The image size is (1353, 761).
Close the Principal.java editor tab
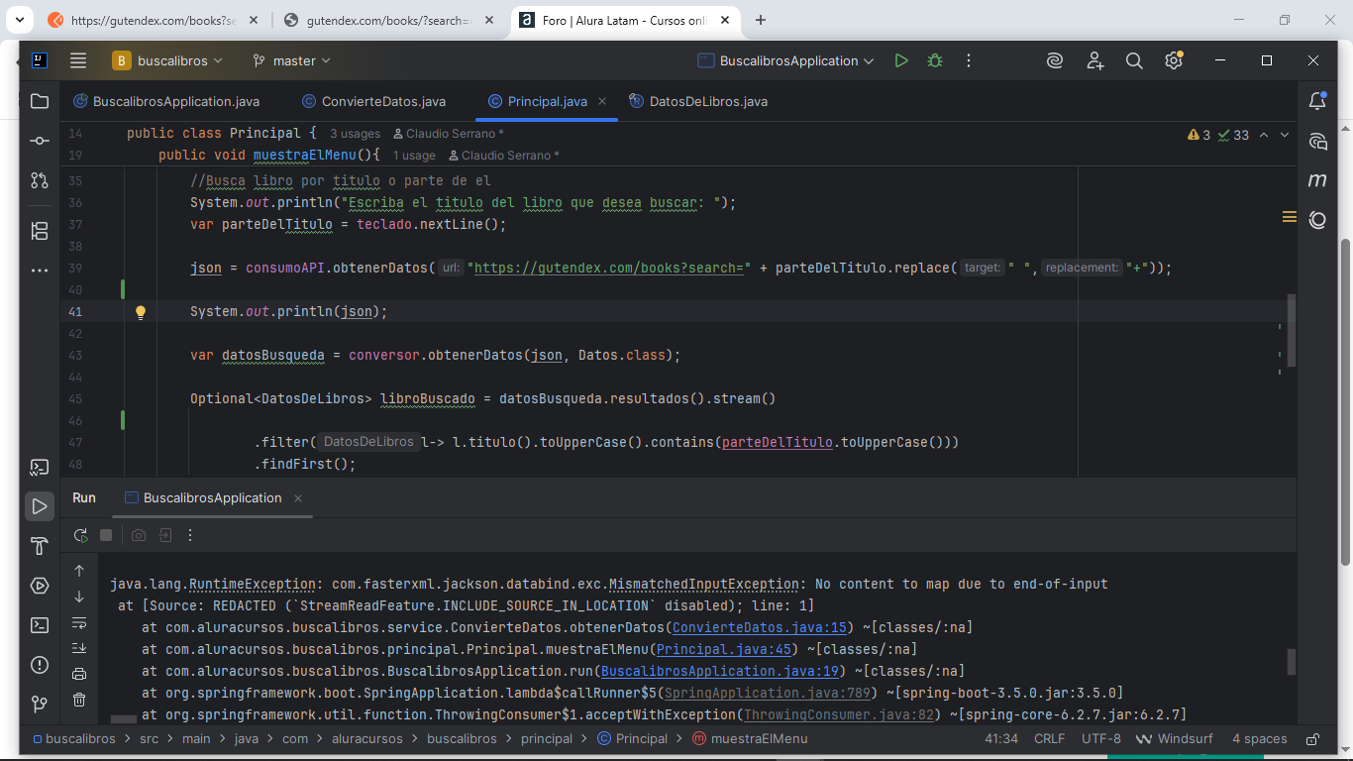point(602,101)
